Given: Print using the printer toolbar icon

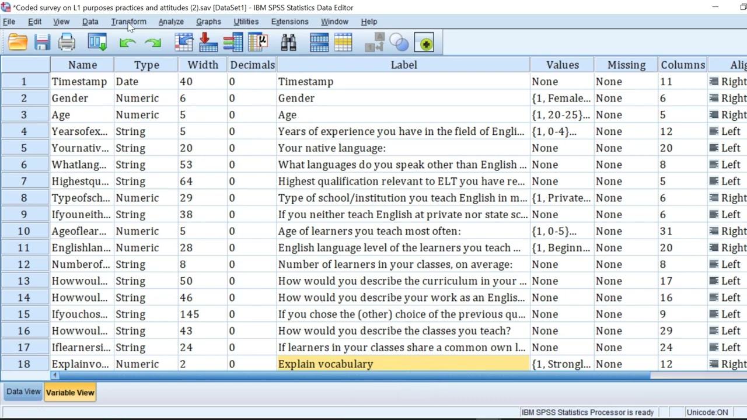Looking at the screenshot, I should point(67,43).
